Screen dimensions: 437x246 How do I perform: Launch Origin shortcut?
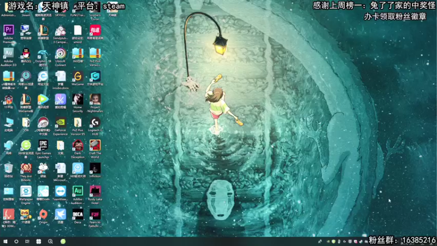point(43,214)
